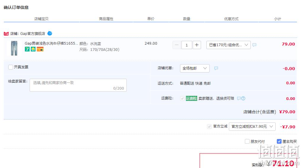Enable the 朋友代付 checkbox
This screenshot has height=168, width=302.
247,141
